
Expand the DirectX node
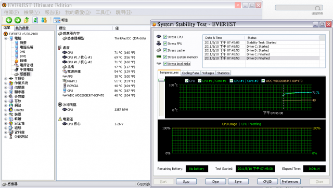click(x=6, y=110)
